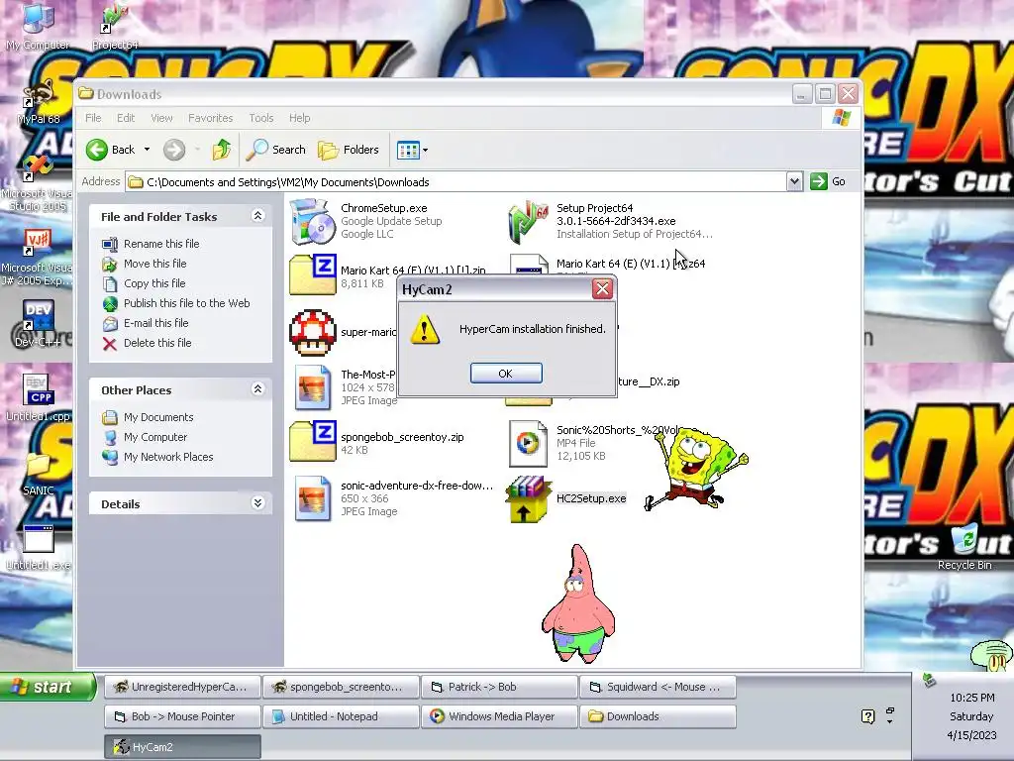Click the address bar path field
Screen dimensions: 1014x761
(x=456, y=182)
